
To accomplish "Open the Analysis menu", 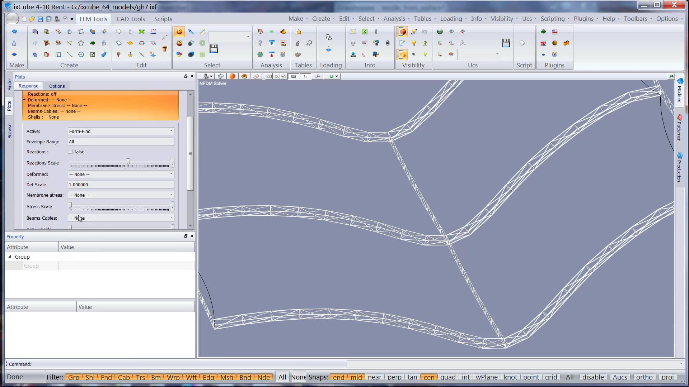I will click(394, 19).
